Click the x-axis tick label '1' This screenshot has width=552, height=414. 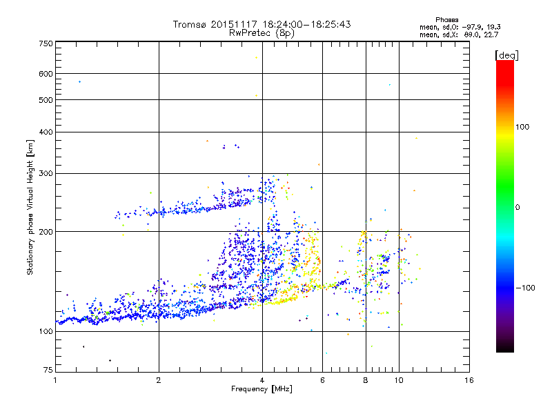coord(55,380)
